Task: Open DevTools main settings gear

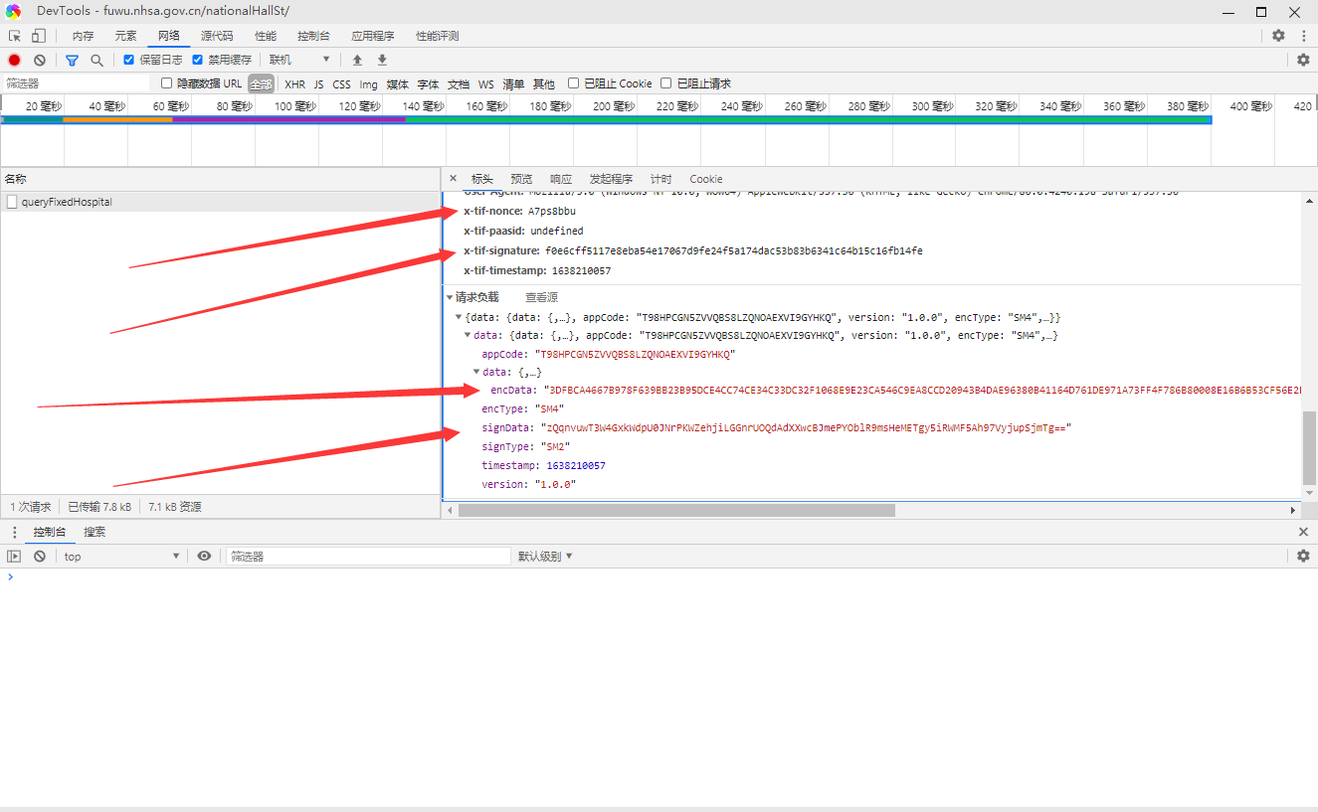Action: pyautogui.click(x=1278, y=36)
